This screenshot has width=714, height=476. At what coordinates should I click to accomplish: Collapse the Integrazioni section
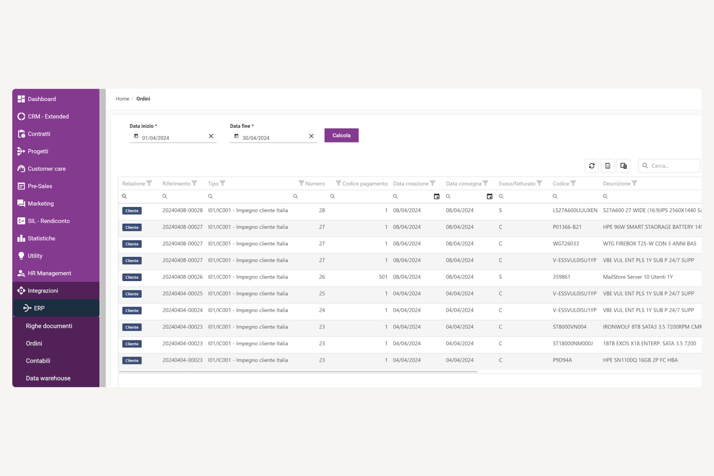pyautogui.click(x=56, y=291)
